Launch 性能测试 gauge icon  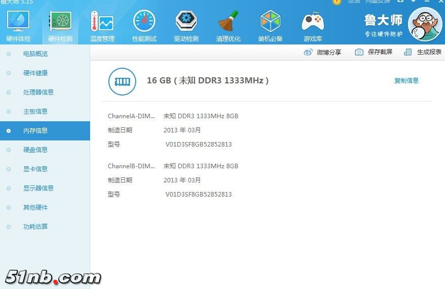144,21
